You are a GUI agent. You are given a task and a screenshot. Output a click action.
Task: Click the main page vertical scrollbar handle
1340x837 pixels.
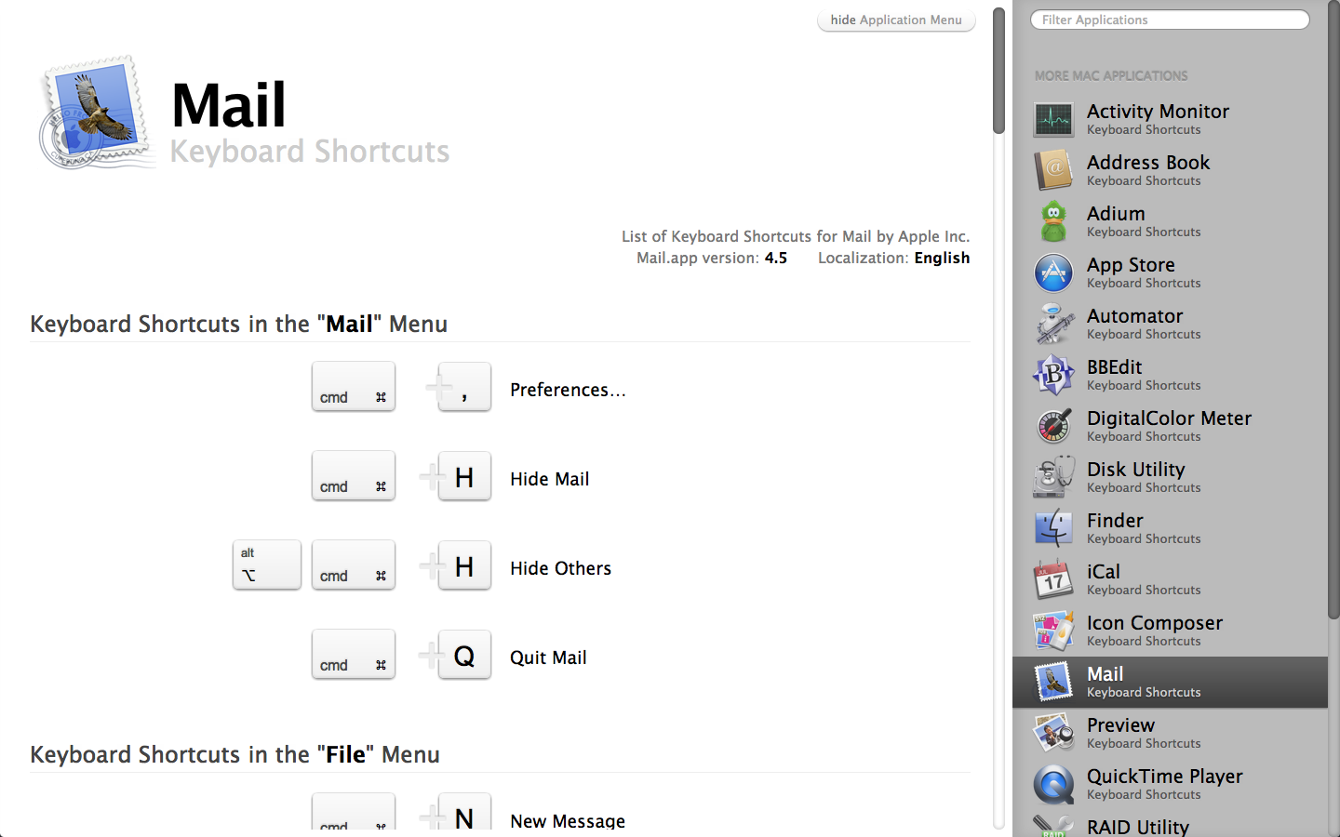click(x=998, y=71)
